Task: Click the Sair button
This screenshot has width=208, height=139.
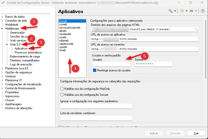Action: pyautogui.click(x=196, y=133)
